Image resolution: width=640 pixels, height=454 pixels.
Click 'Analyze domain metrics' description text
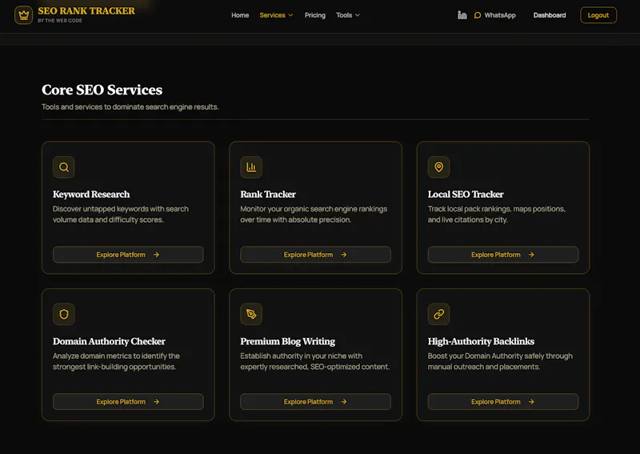pos(116,361)
